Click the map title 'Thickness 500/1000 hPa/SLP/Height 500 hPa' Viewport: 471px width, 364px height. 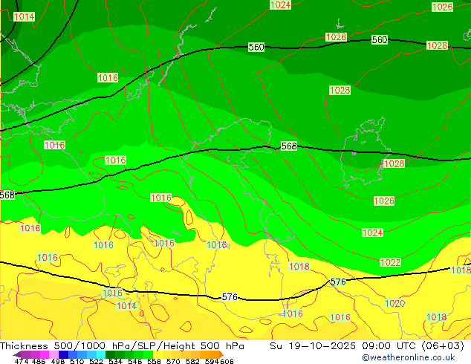click(122, 345)
